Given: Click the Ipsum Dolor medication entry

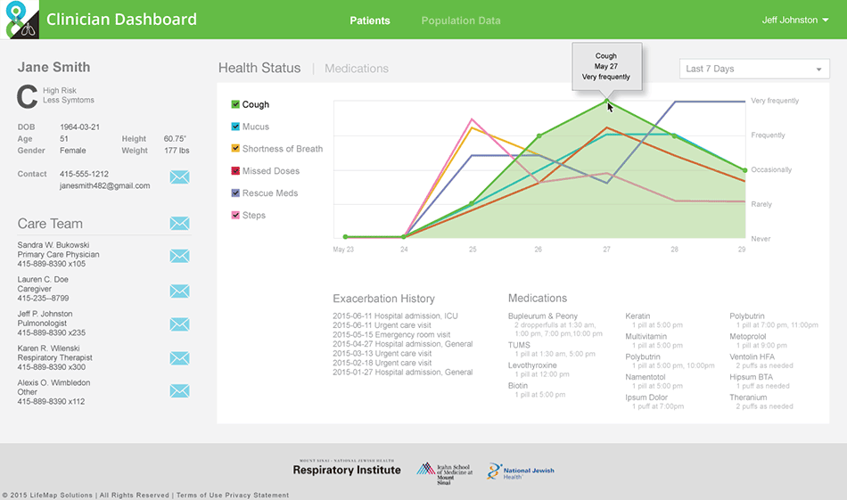Looking at the screenshot, I should pos(646,398).
